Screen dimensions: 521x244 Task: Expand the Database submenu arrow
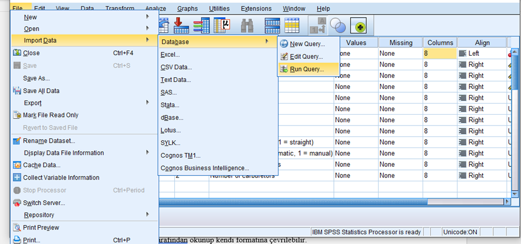(x=267, y=42)
